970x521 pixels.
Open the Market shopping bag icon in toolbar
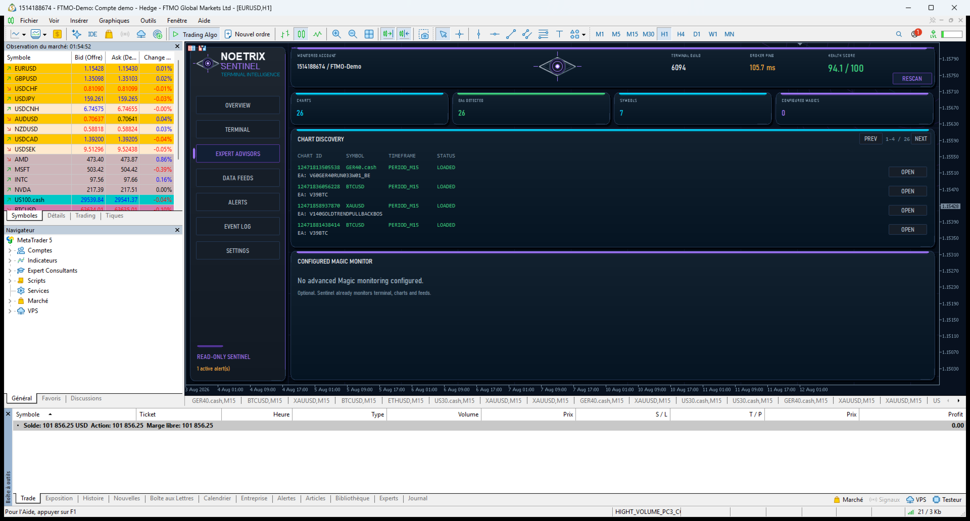(x=109, y=34)
